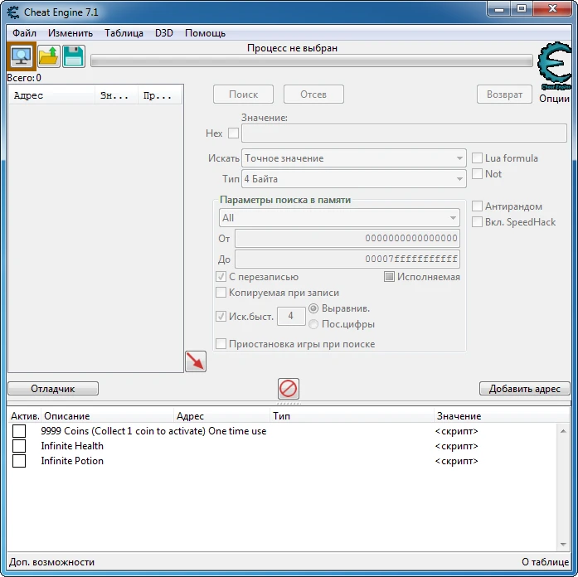Activate the 9999 Coins script checkbox

click(x=19, y=431)
